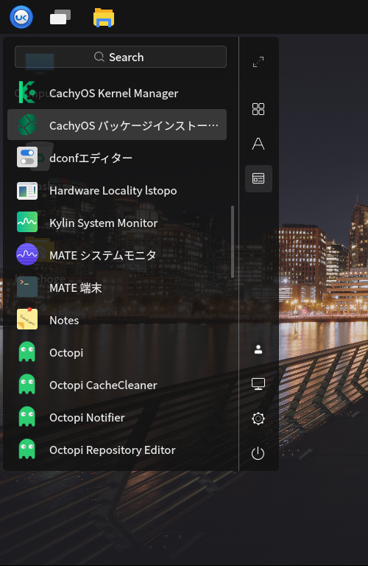
Task: Open the task view (multitasking) icon
Action: (x=60, y=18)
